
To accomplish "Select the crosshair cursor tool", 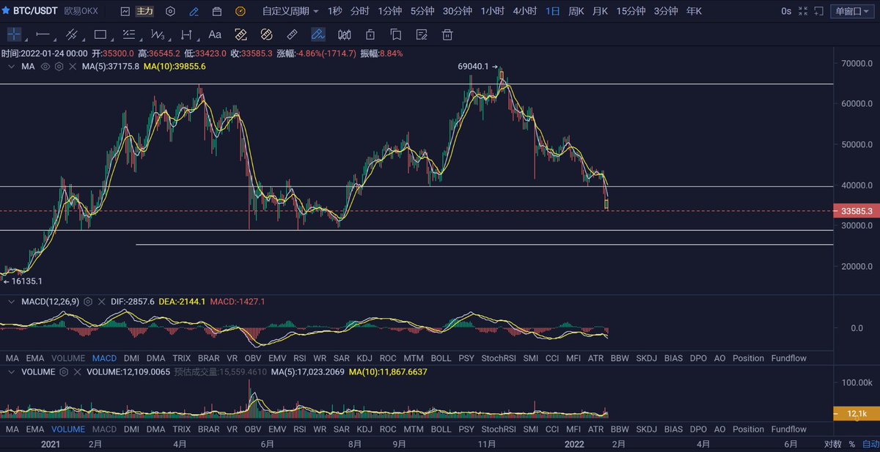I will 15,34.
